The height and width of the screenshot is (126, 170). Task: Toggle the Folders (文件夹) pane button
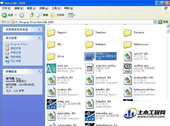tap(57, 15)
